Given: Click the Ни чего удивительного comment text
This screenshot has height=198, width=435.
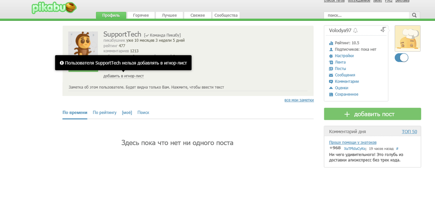Looking at the screenshot, I should [x=366, y=157].
